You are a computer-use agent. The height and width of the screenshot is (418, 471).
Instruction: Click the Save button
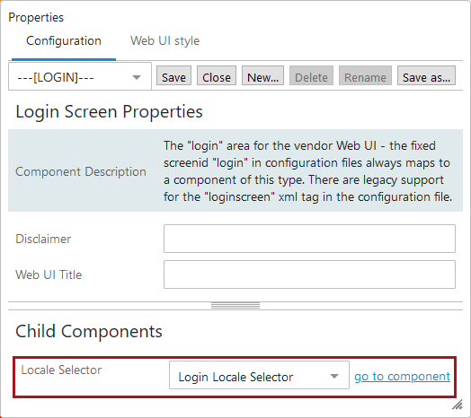click(x=173, y=75)
